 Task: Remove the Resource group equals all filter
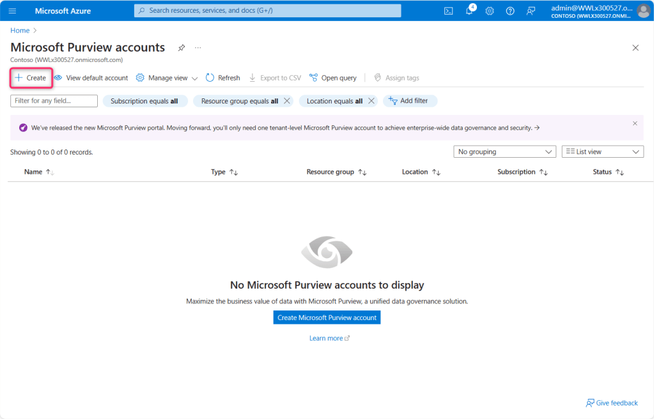point(287,101)
